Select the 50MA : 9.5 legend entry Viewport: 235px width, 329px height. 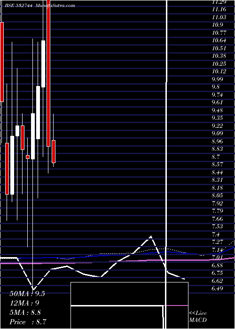click(x=27, y=294)
